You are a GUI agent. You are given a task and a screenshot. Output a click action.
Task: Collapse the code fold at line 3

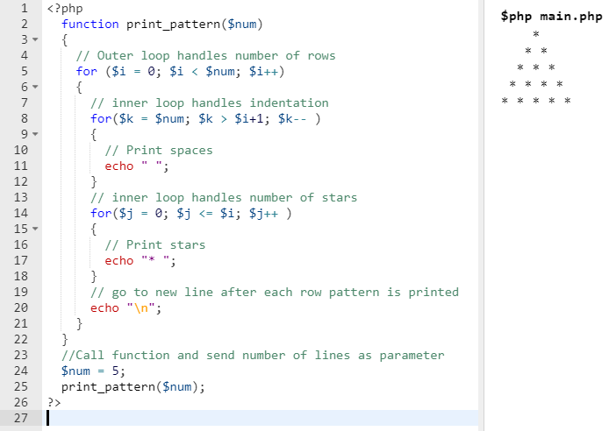click(35, 39)
